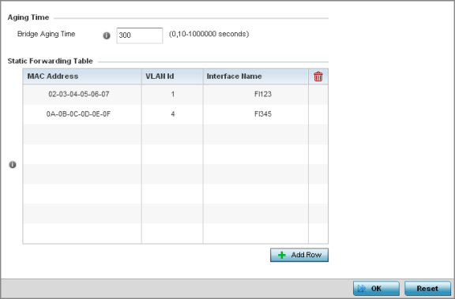Click the Reset button
The image size is (455, 299).
tap(427, 289)
